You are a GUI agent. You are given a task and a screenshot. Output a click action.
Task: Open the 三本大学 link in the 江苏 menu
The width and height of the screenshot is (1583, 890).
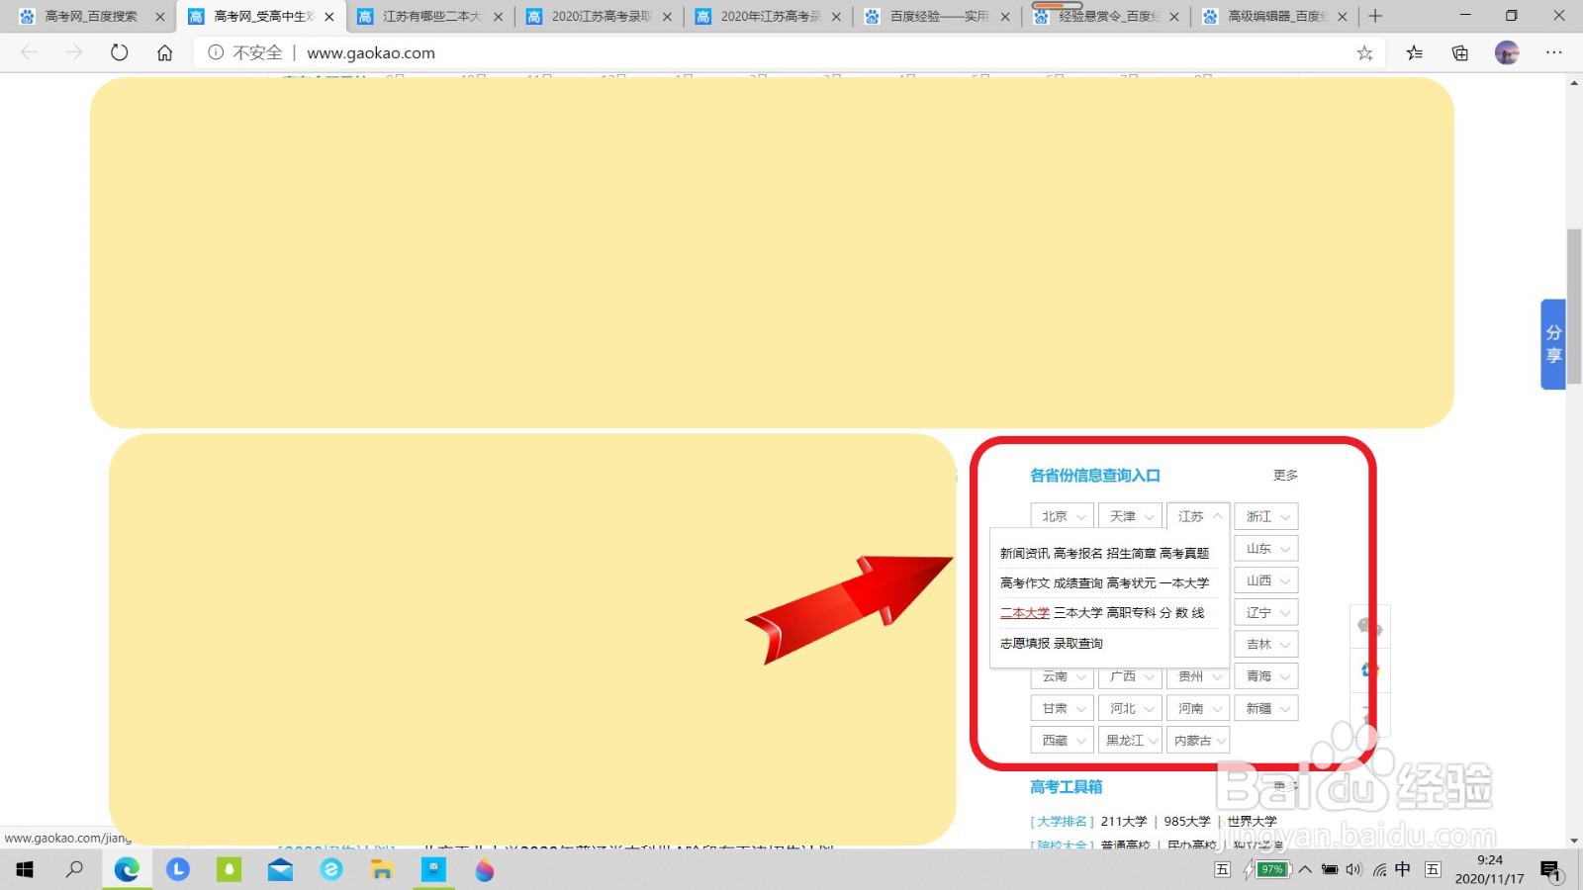coord(1078,613)
